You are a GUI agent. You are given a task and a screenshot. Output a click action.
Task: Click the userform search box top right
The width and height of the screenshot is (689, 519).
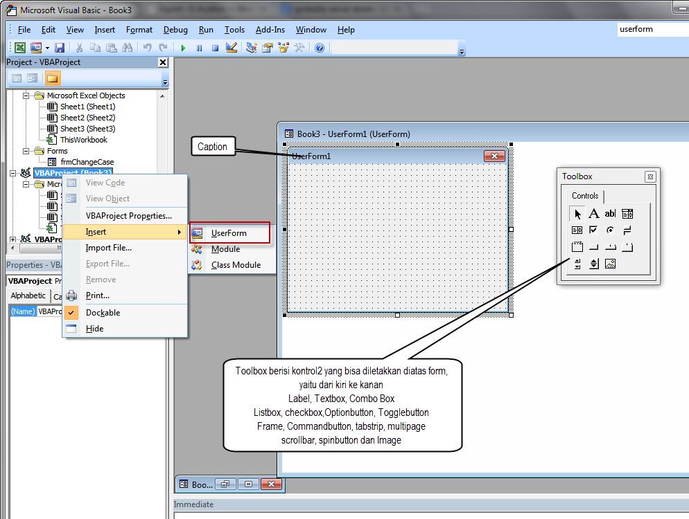[652, 29]
